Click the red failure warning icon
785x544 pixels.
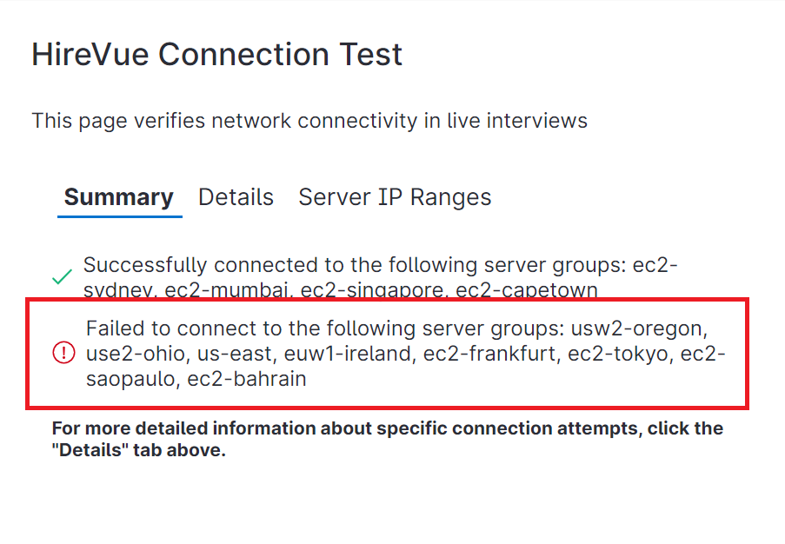click(x=64, y=354)
